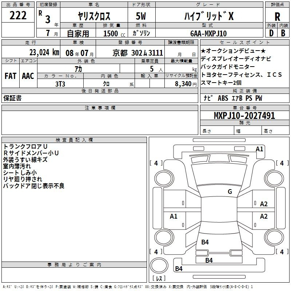
Task: Click the 高さ dimension cell
Action: click(x=275, y=131)
